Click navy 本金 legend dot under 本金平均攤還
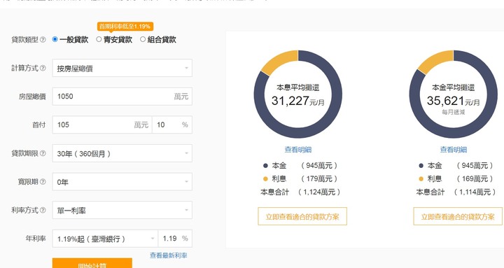This screenshot has width=504, height=268. coord(421,166)
